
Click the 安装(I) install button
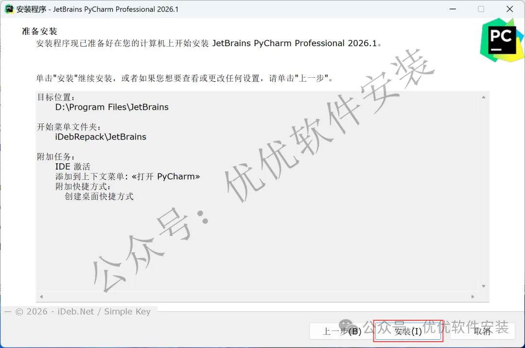pyautogui.click(x=408, y=331)
